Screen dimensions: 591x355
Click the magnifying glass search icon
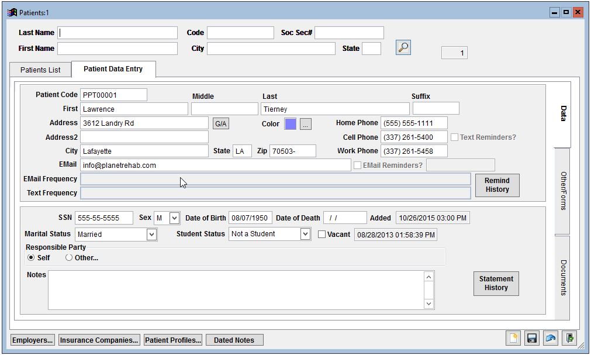coord(403,48)
